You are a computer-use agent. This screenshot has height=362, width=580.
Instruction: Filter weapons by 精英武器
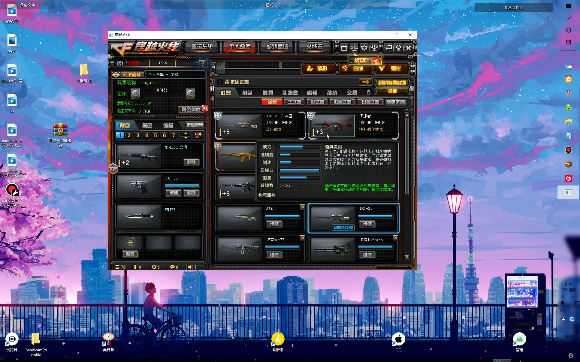395,102
